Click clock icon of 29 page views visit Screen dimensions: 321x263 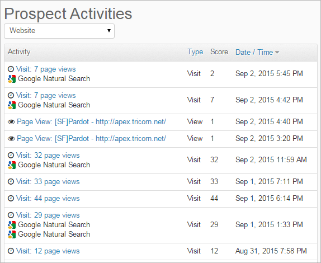(x=11, y=215)
